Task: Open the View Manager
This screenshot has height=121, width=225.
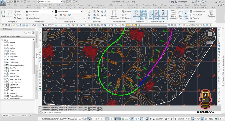Action: (32, 18)
